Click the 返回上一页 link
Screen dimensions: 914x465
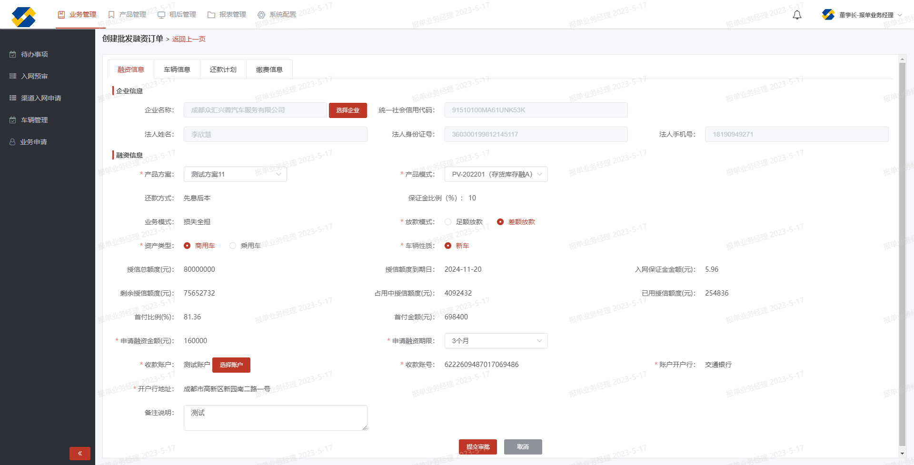pos(189,39)
